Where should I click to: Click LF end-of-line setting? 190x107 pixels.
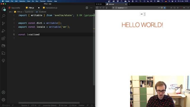click(39, 106)
